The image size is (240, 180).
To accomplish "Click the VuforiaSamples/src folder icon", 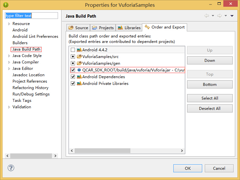I will [x=79, y=57].
